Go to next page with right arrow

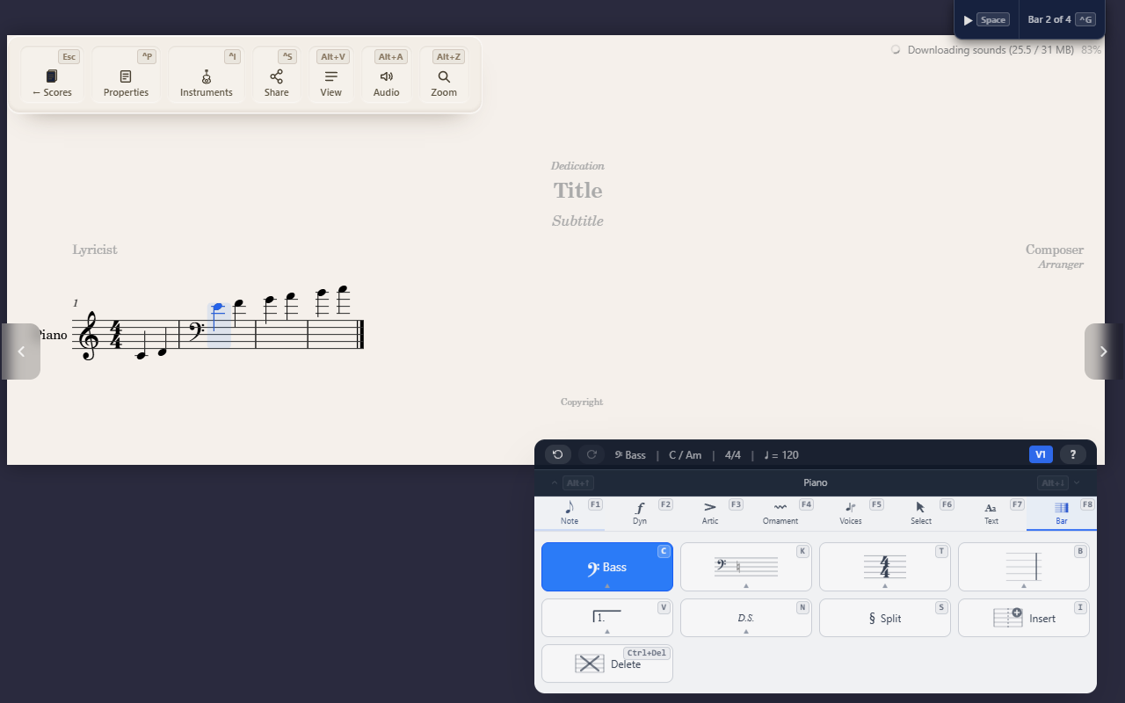tap(1103, 351)
